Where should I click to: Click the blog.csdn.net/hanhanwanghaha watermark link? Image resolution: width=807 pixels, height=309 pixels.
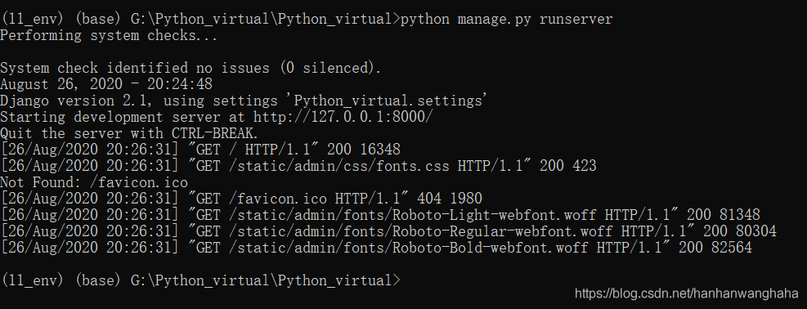687,293
